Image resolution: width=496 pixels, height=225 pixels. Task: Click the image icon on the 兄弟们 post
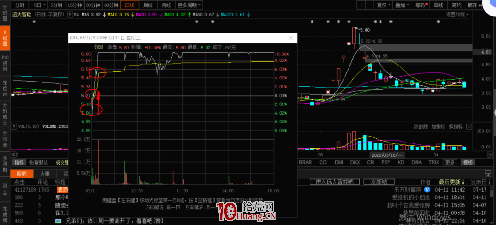click(58, 220)
